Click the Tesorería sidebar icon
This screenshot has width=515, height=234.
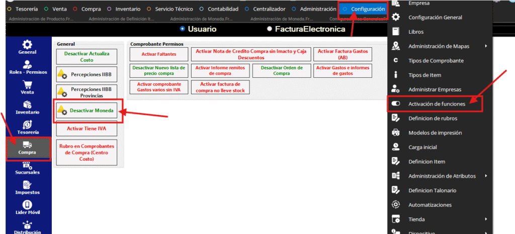[27, 125]
